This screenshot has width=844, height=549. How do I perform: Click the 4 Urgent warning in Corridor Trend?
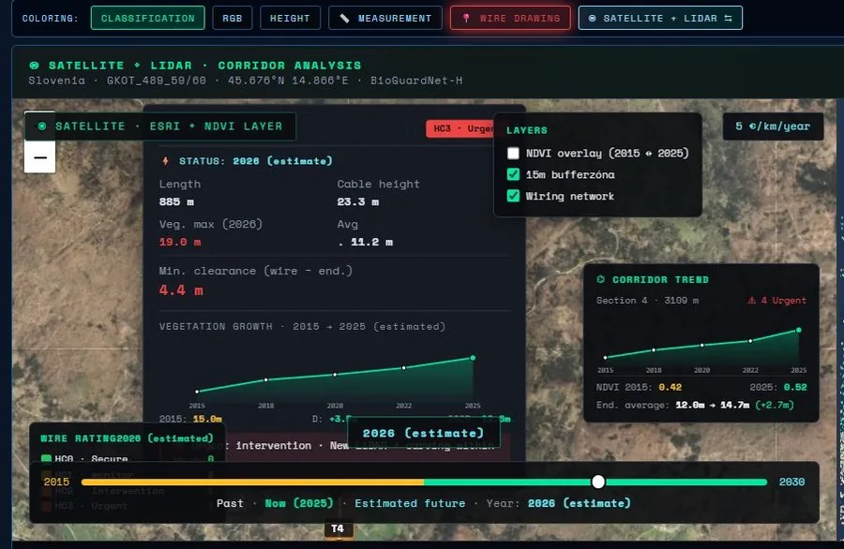coord(776,301)
